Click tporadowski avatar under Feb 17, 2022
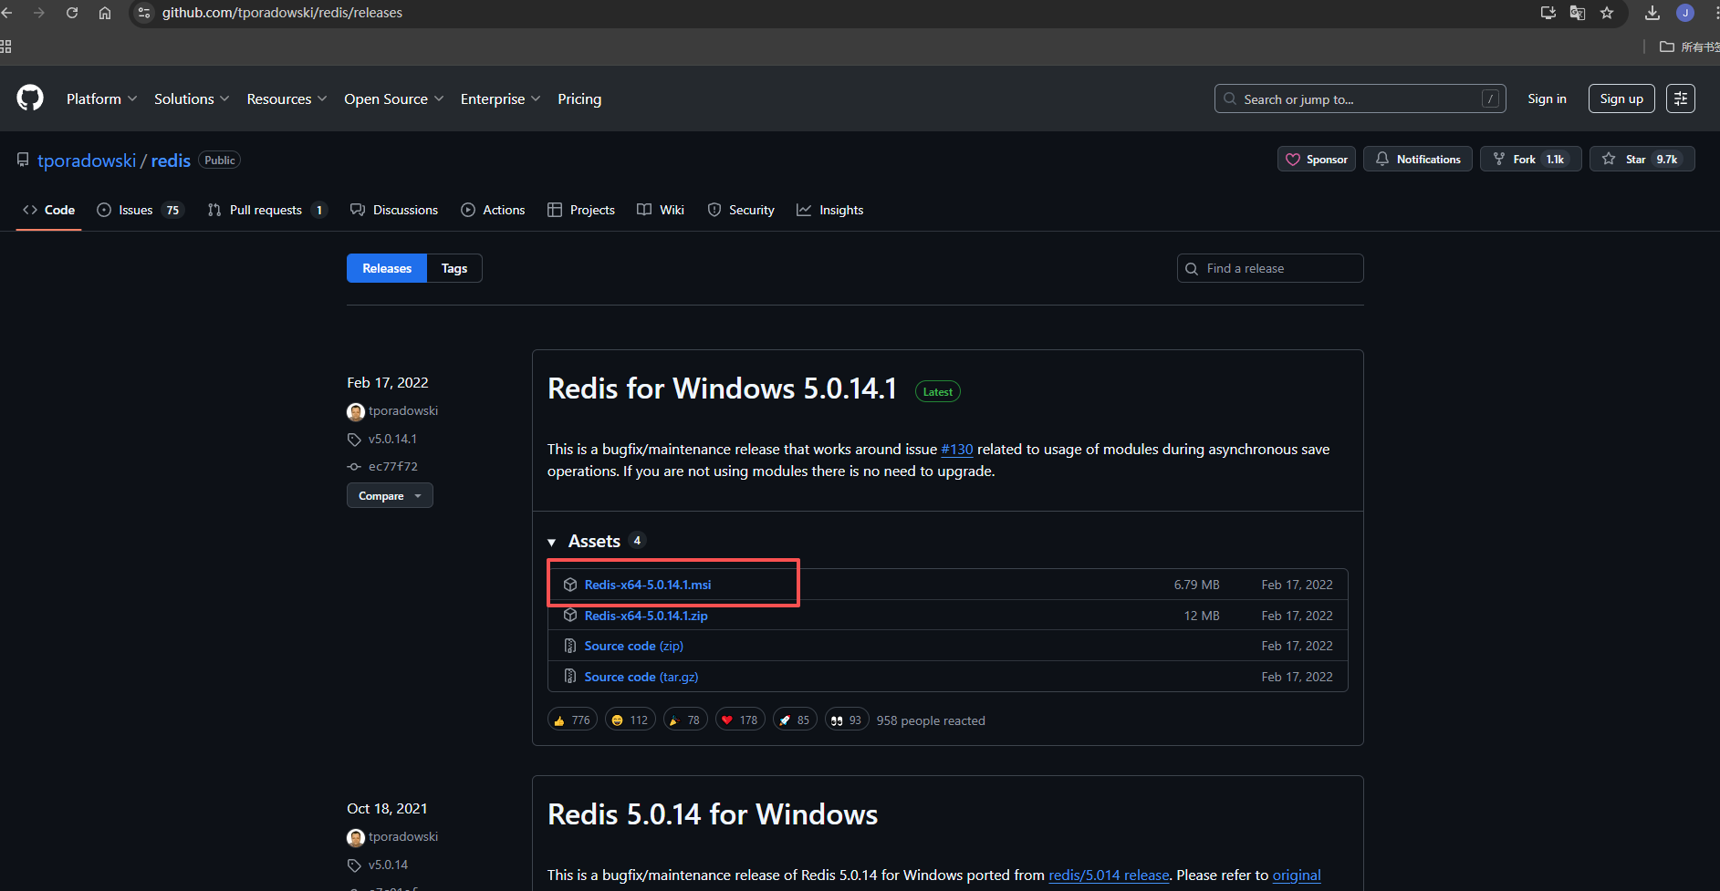The width and height of the screenshot is (1720, 891). [x=356, y=411]
